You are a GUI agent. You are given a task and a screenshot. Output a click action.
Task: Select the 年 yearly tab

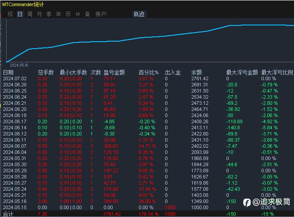59,14
